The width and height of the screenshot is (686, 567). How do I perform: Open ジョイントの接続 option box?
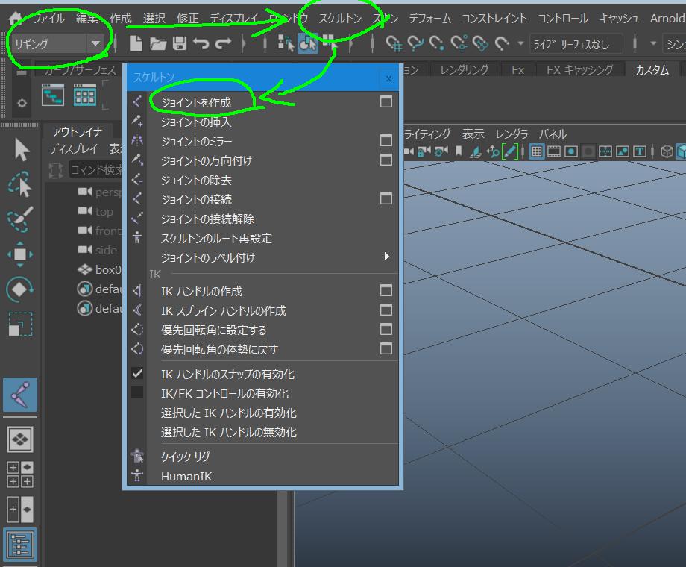point(386,198)
